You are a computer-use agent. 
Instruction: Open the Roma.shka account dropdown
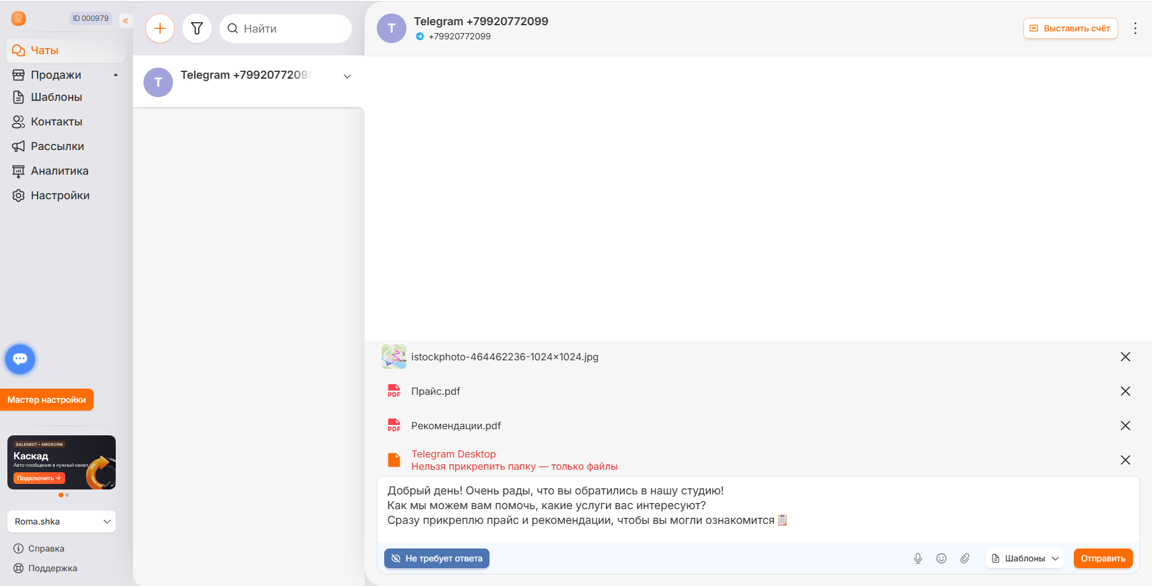click(62, 521)
